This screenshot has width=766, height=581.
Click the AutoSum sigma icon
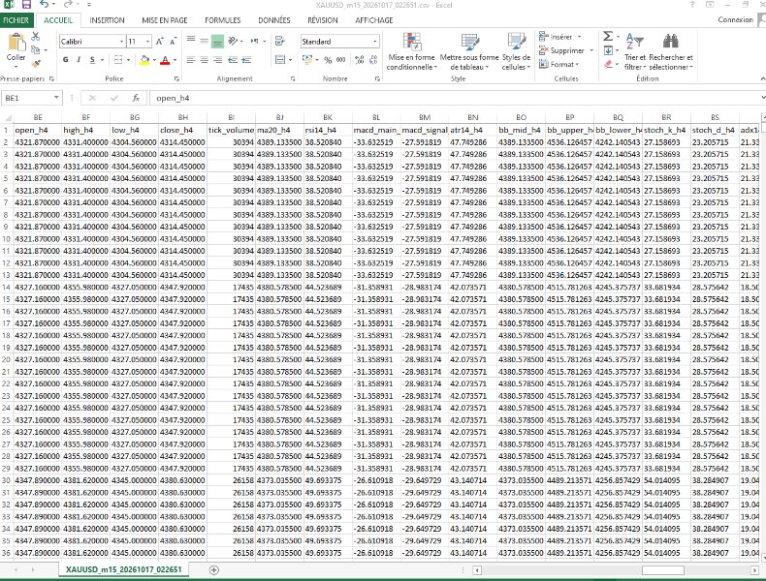click(608, 36)
